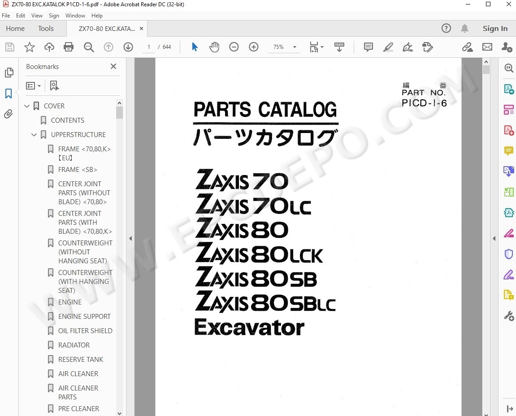The height and width of the screenshot is (416, 516).
Task: Jump to the FRAME <SB> bookmark
Action: [78, 170]
